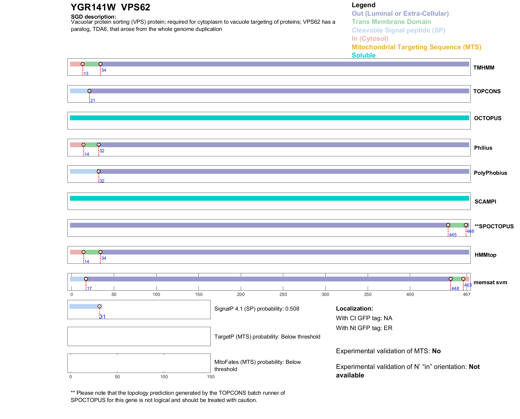520x419 pixels.
Task: Click the YGR141W VPS62 title
Action: click(110, 7)
